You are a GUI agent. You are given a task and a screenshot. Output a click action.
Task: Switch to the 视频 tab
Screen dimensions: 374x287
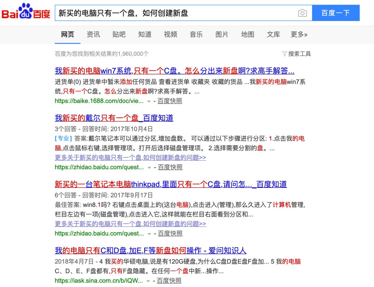coord(170,34)
